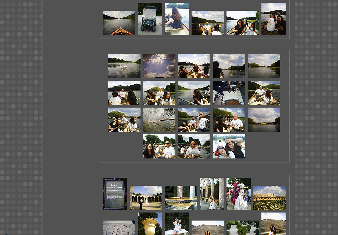Open the dramatic clouds and sky thumbnail
Image resolution: width=338 pixels, height=235 pixels.
pos(159,66)
